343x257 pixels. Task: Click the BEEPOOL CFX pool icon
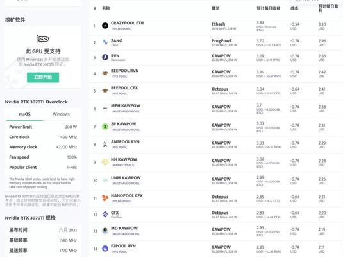coord(105,91)
